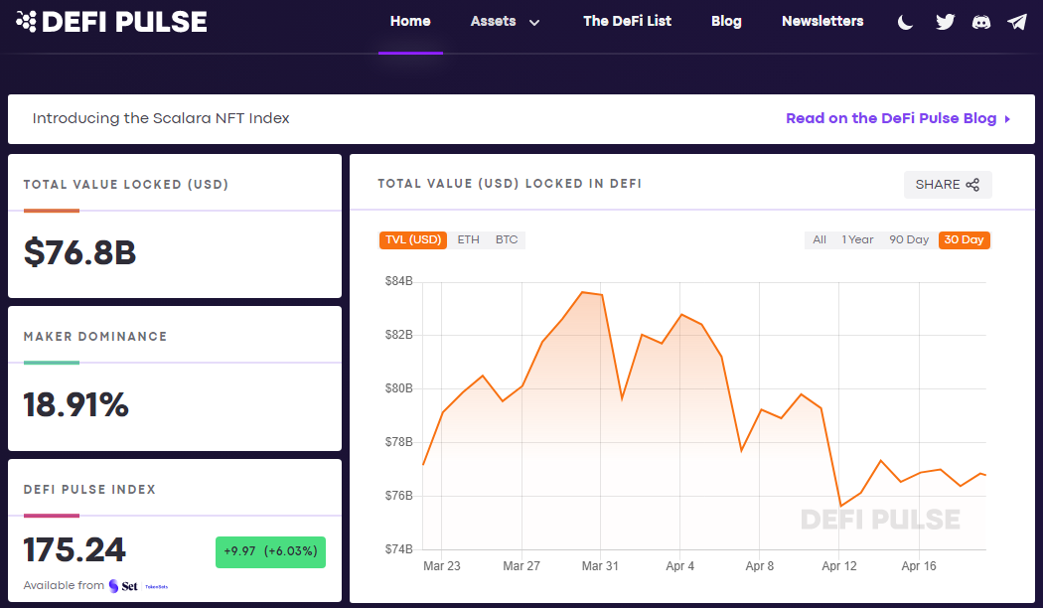Click the TOTAL VALUE LOCKED (USD) heading
Image resolution: width=1043 pixels, height=608 pixels.
[x=126, y=185]
